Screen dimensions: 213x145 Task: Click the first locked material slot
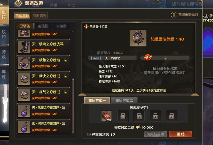[123, 116]
